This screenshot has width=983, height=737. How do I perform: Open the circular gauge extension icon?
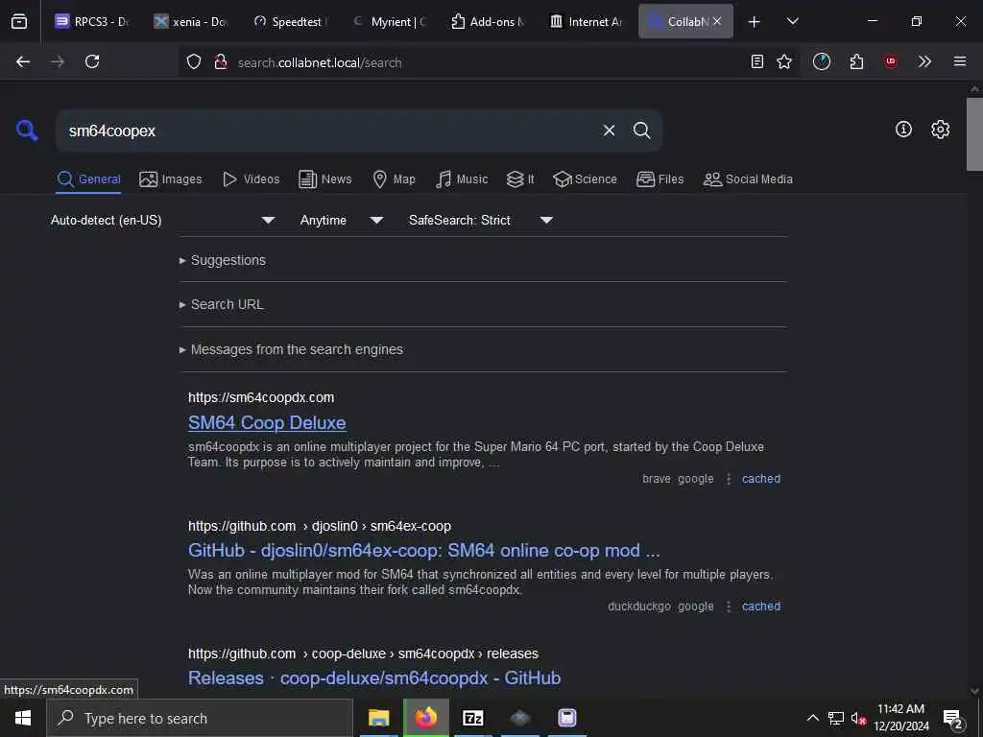(822, 61)
